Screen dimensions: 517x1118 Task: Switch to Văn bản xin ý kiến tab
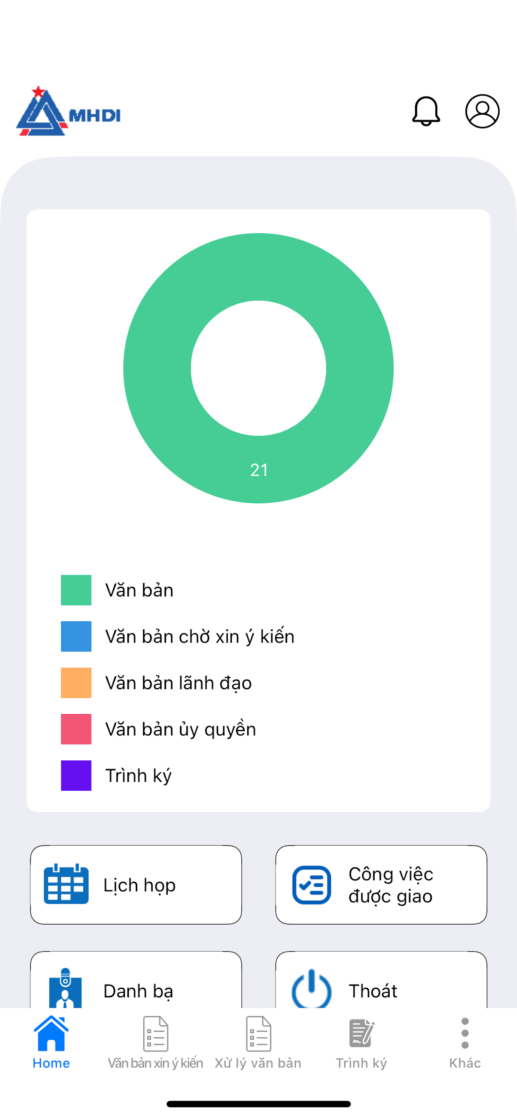(x=155, y=1042)
